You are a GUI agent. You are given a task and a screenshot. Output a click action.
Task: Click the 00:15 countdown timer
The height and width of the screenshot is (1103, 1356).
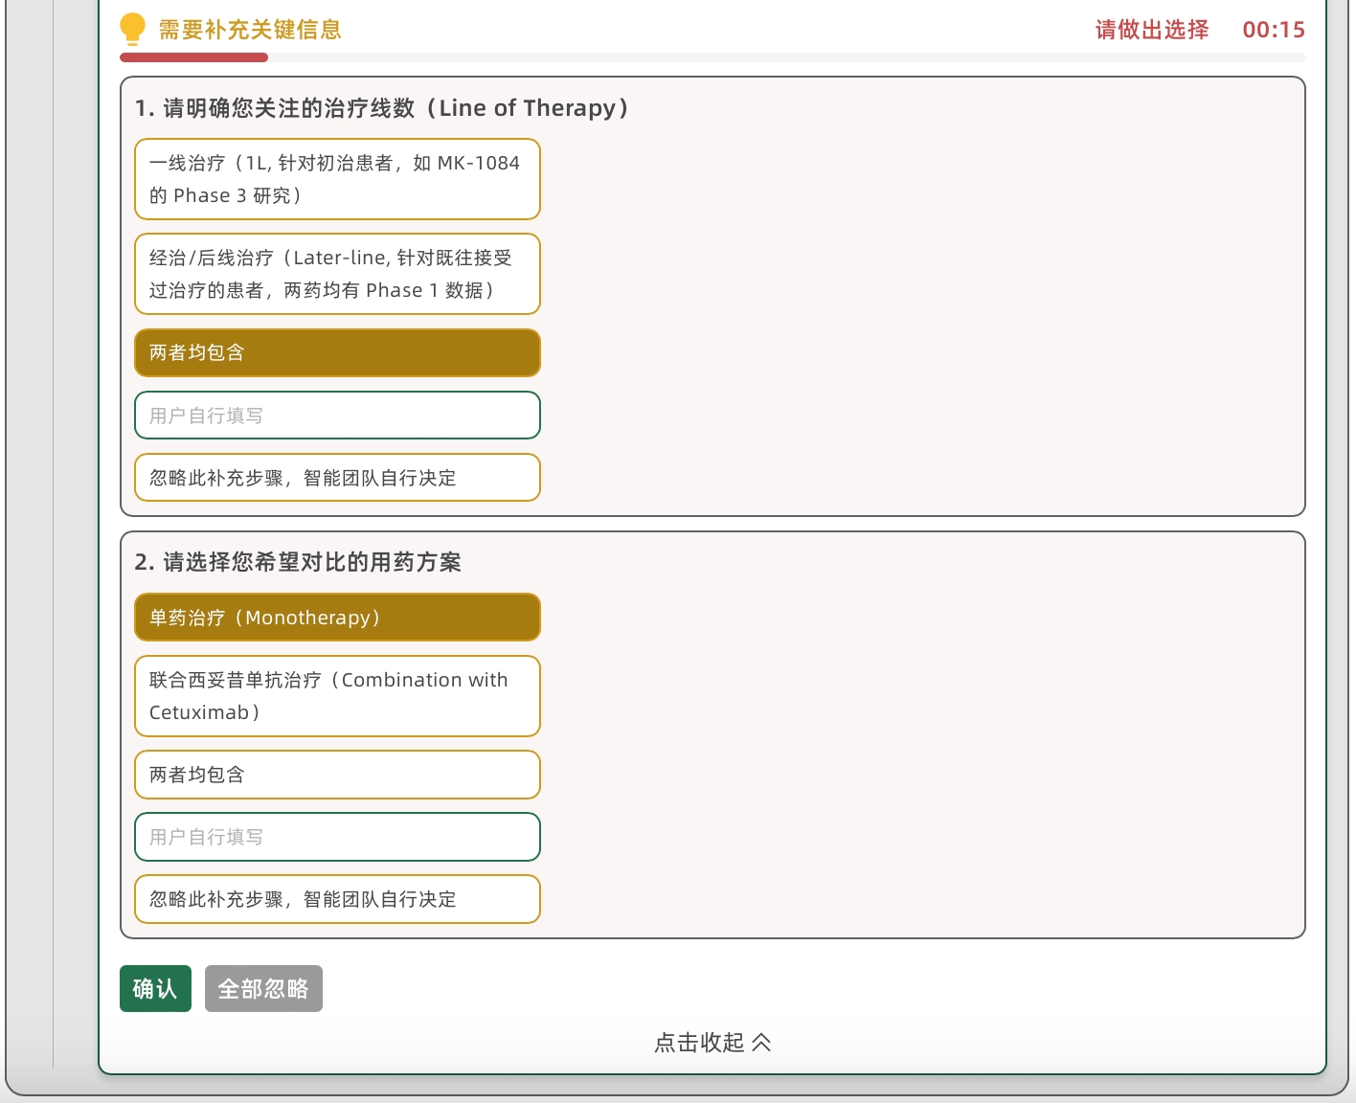tap(1274, 30)
